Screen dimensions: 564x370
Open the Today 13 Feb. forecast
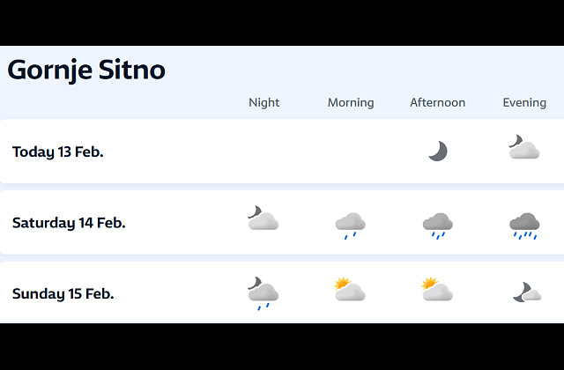pos(58,152)
